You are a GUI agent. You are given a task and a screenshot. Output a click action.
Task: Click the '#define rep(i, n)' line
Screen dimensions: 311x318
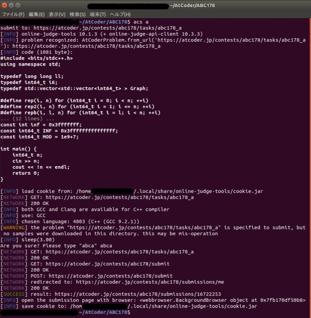click(74, 101)
